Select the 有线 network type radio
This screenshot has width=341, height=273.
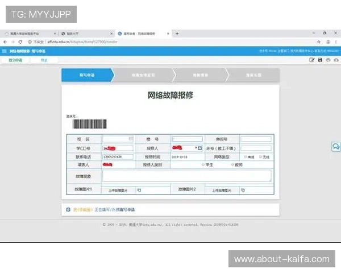(246, 157)
